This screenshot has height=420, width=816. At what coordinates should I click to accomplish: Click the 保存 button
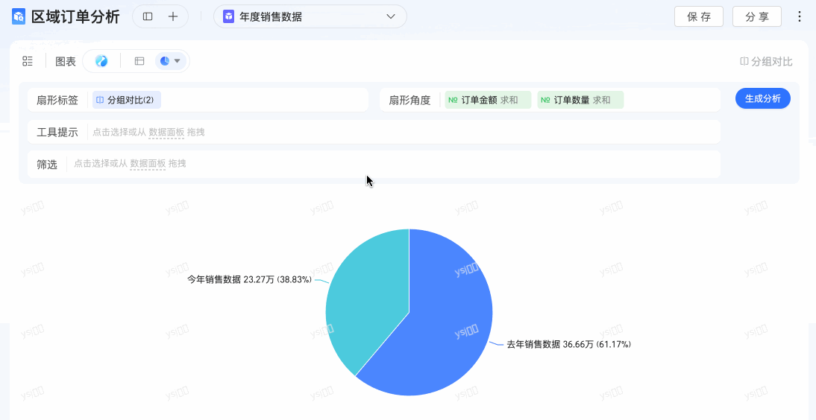[x=699, y=16]
